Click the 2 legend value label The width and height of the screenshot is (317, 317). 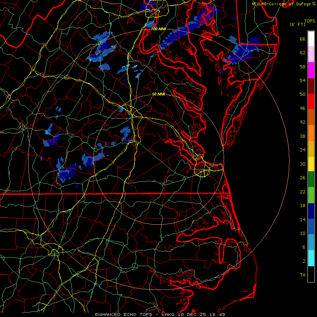(304, 261)
